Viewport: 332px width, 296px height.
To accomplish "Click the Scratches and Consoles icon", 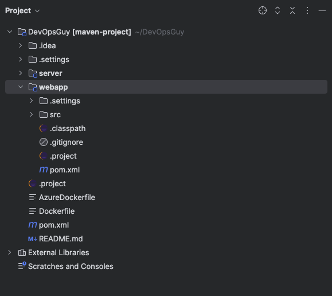I will [22, 266].
